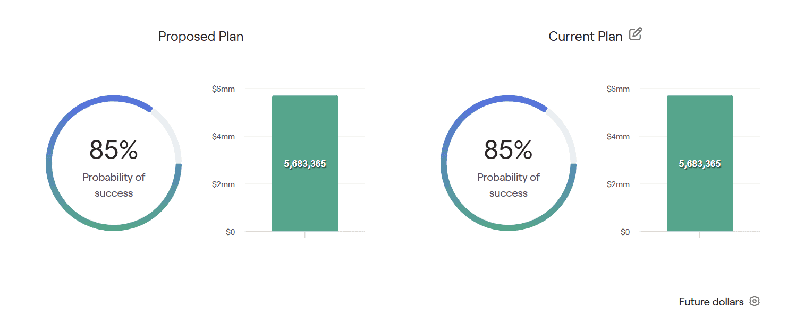Click the Future dollars label
796x317 pixels.
711,302
